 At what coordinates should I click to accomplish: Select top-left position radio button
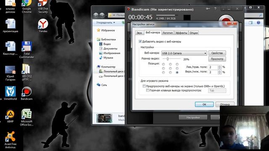(164, 64)
